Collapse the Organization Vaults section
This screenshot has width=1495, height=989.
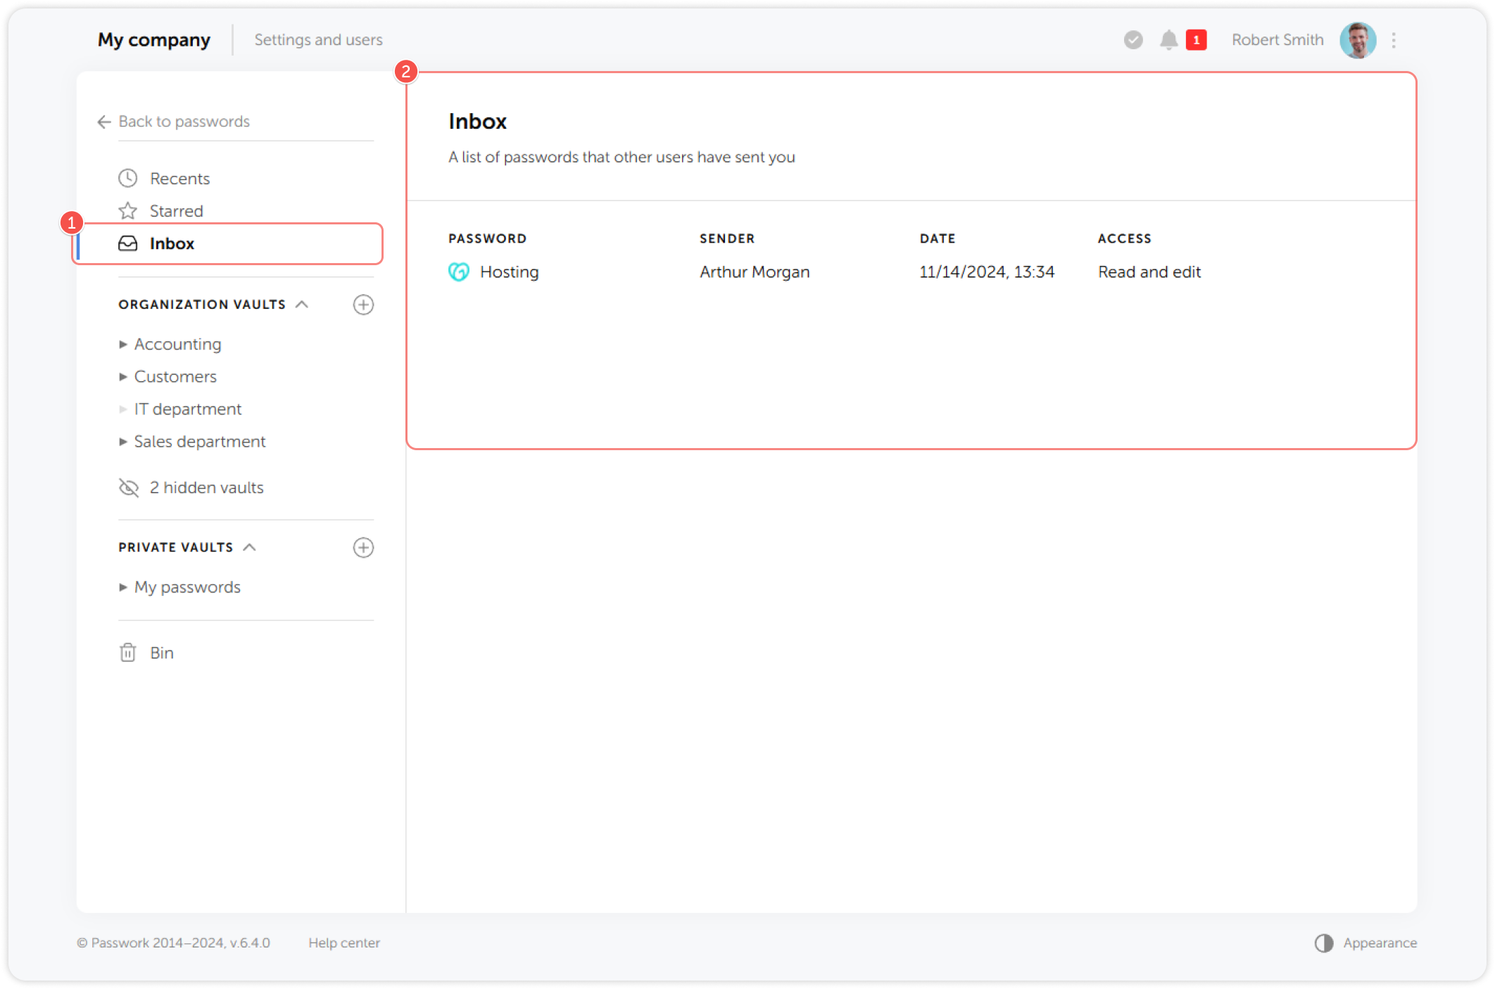pos(303,304)
